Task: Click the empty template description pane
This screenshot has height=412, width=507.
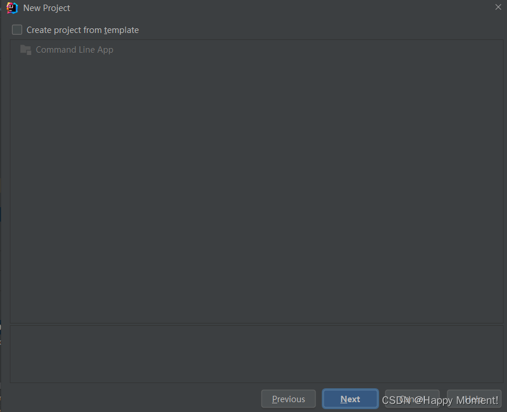Action: coord(256,354)
